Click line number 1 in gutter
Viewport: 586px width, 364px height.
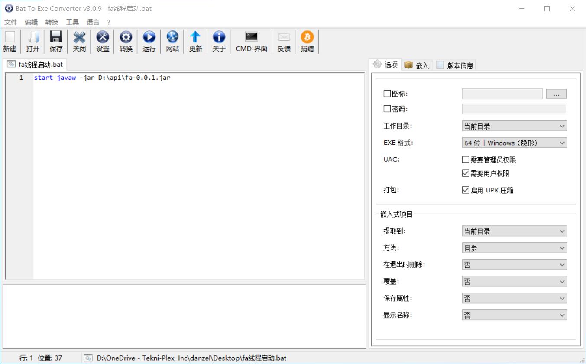pyautogui.click(x=21, y=78)
